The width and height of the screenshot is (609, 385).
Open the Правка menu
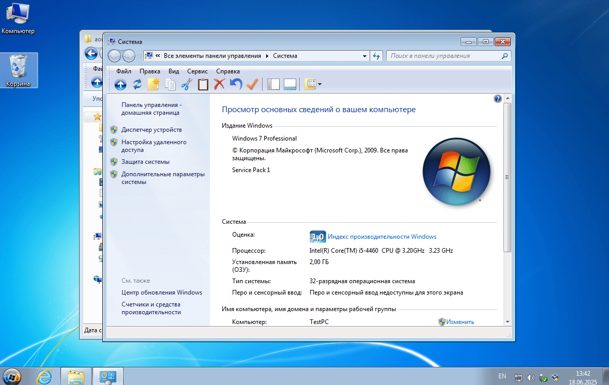150,71
